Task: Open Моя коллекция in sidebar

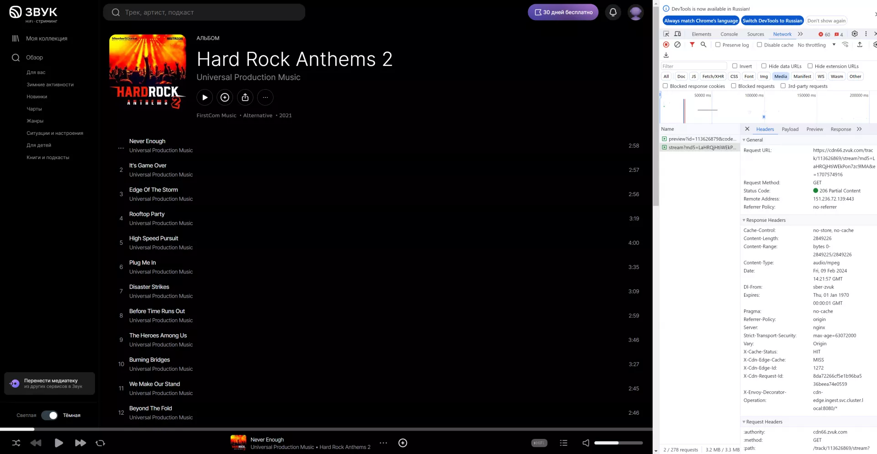Action: tap(47, 38)
